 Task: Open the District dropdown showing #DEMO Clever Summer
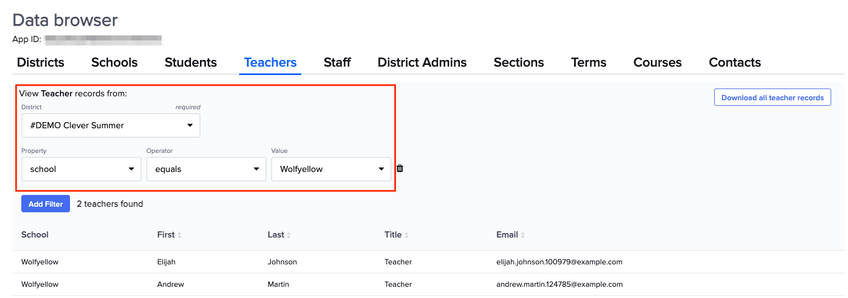click(x=111, y=125)
